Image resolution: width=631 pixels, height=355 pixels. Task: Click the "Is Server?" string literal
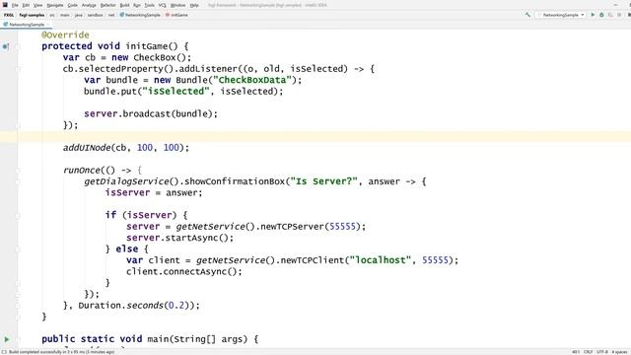coord(323,181)
